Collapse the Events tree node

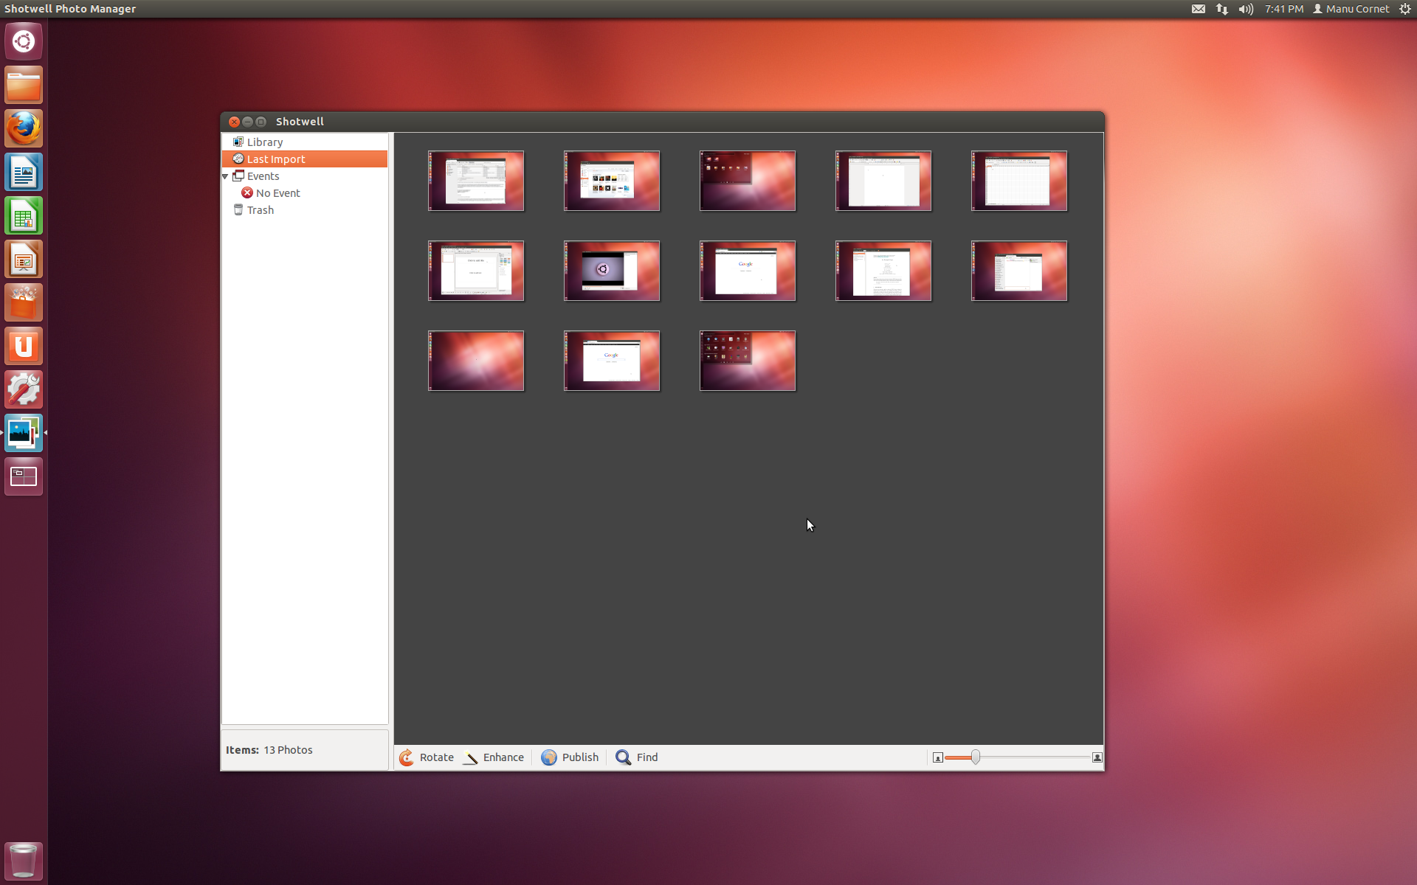[x=225, y=176]
